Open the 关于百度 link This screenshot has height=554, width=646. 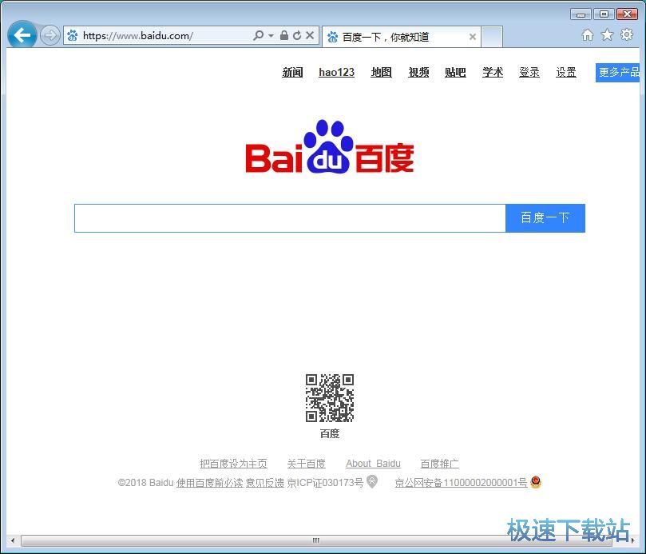coord(306,464)
